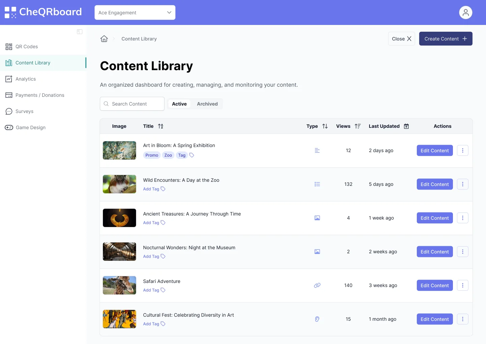Image resolution: width=486 pixels, height=344 pixels.
Task: Open more options for Wild Encounters
Action: click(462, 184)
